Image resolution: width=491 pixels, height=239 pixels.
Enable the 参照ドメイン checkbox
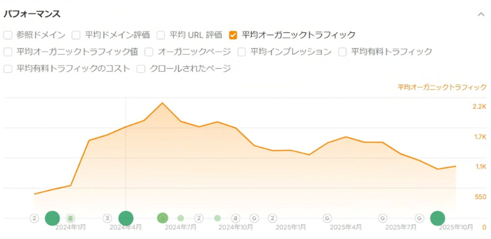[x=8, y=35]
